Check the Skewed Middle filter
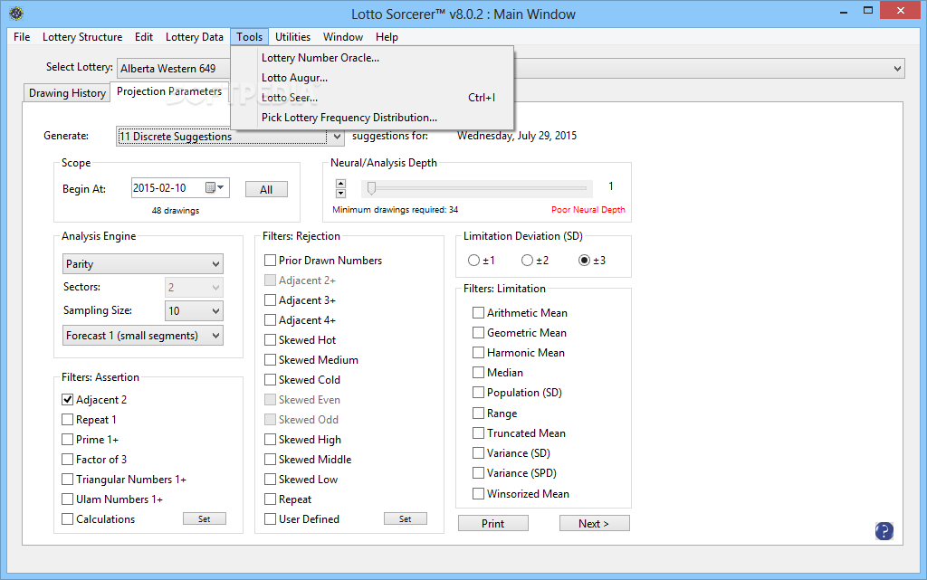Viewport: 927px width, 580px height. point(270,460)
